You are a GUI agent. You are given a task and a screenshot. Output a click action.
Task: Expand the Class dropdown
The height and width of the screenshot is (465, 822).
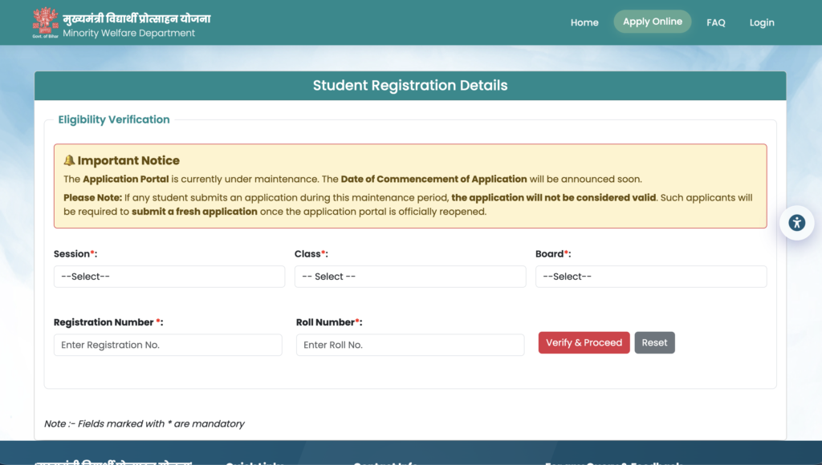point(410,277)
